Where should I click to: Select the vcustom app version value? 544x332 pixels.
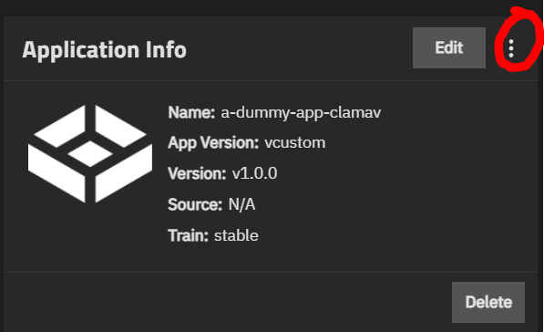[x=295, y=142]
